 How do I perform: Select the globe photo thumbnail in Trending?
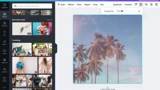coord(25,65)
